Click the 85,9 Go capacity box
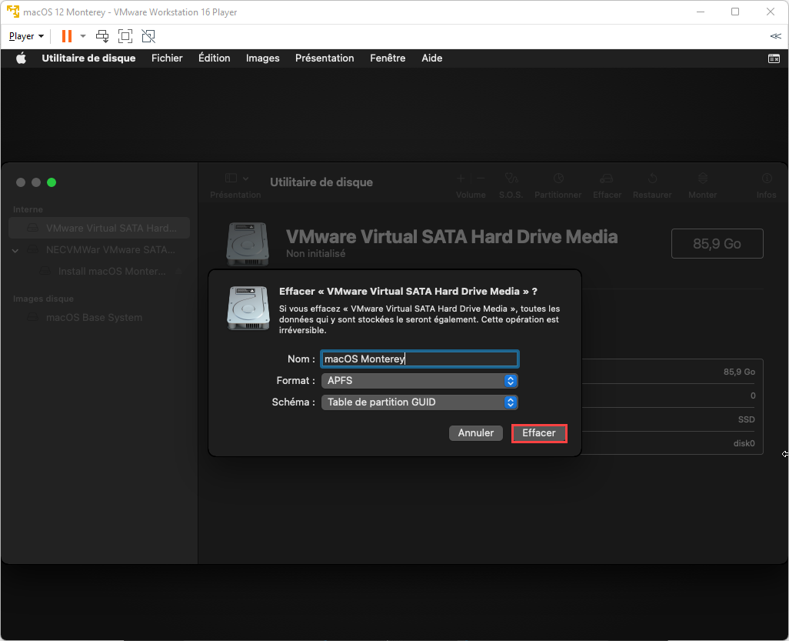Image resolution: width=789 pixels, height=641 pixels. tap(717, 244)
